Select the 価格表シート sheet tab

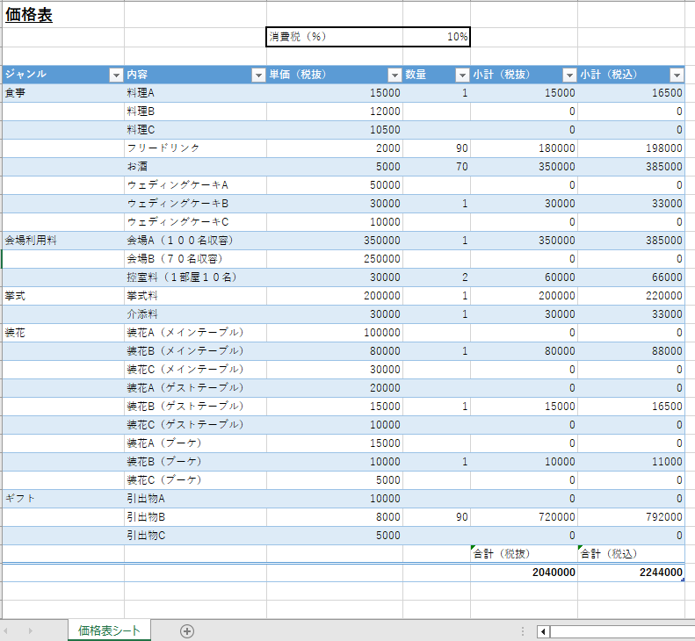[x=109, y=630]
